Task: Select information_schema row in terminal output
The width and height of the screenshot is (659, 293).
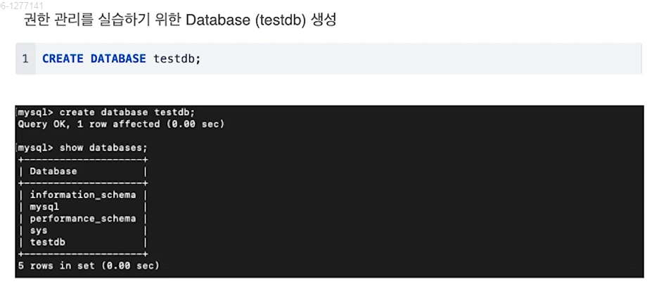Action: tap(83, 195)
